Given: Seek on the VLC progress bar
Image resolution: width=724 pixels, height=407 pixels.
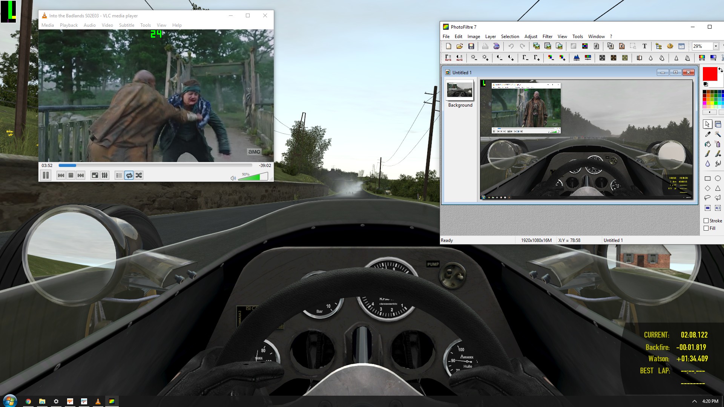Looking at the screenshot, I should pyautogui.click(x=155, y=165).
